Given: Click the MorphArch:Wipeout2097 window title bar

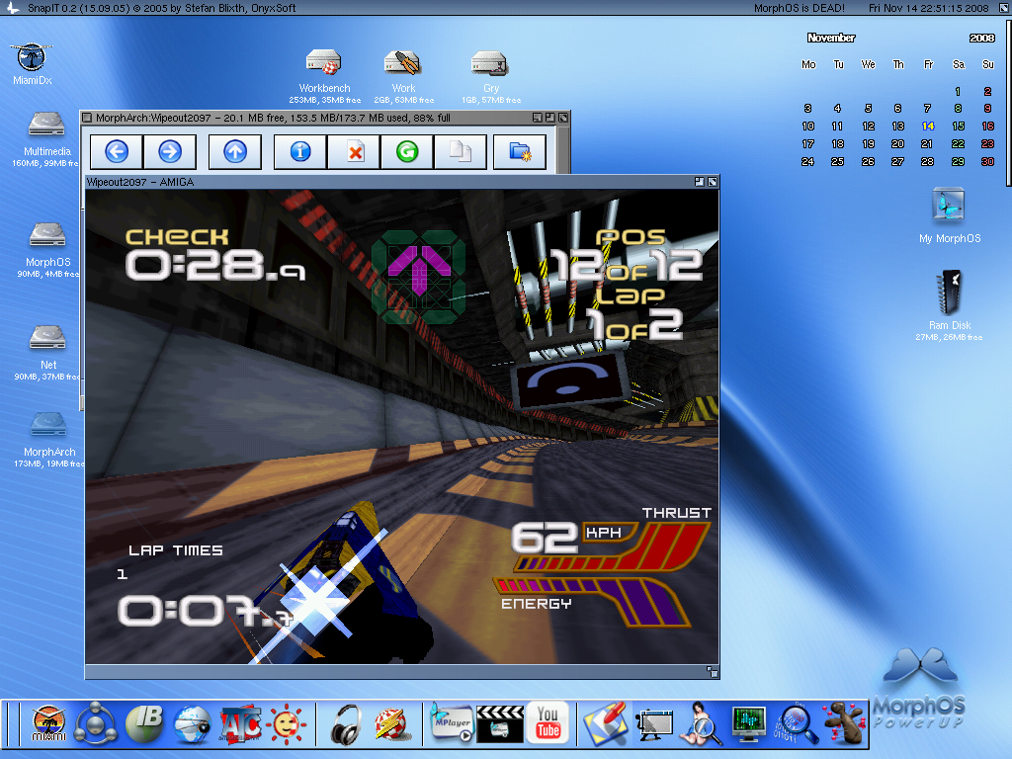Looking at the screenshot, I should [325, 118].
